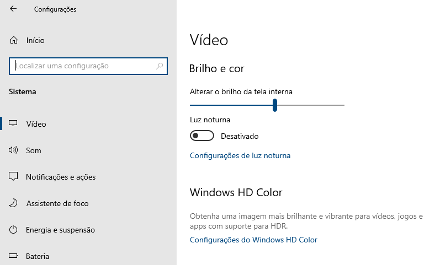Click the Bateria battery icon
Viewport: 435px width, 265px height.
(13, 256)
